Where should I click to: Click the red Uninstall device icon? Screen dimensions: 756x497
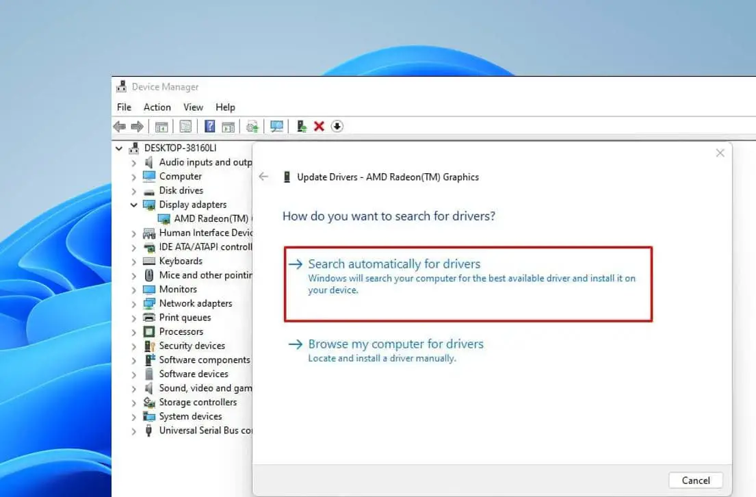point(319,126)
